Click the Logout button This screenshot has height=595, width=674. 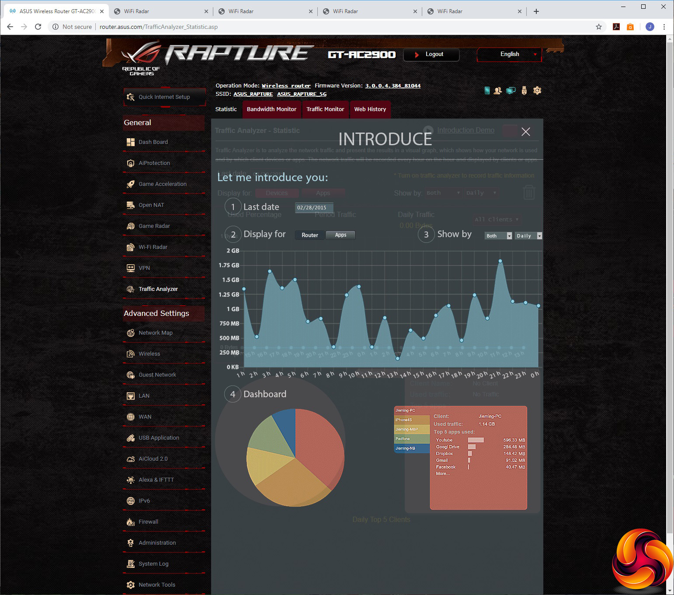click(431, 55)
